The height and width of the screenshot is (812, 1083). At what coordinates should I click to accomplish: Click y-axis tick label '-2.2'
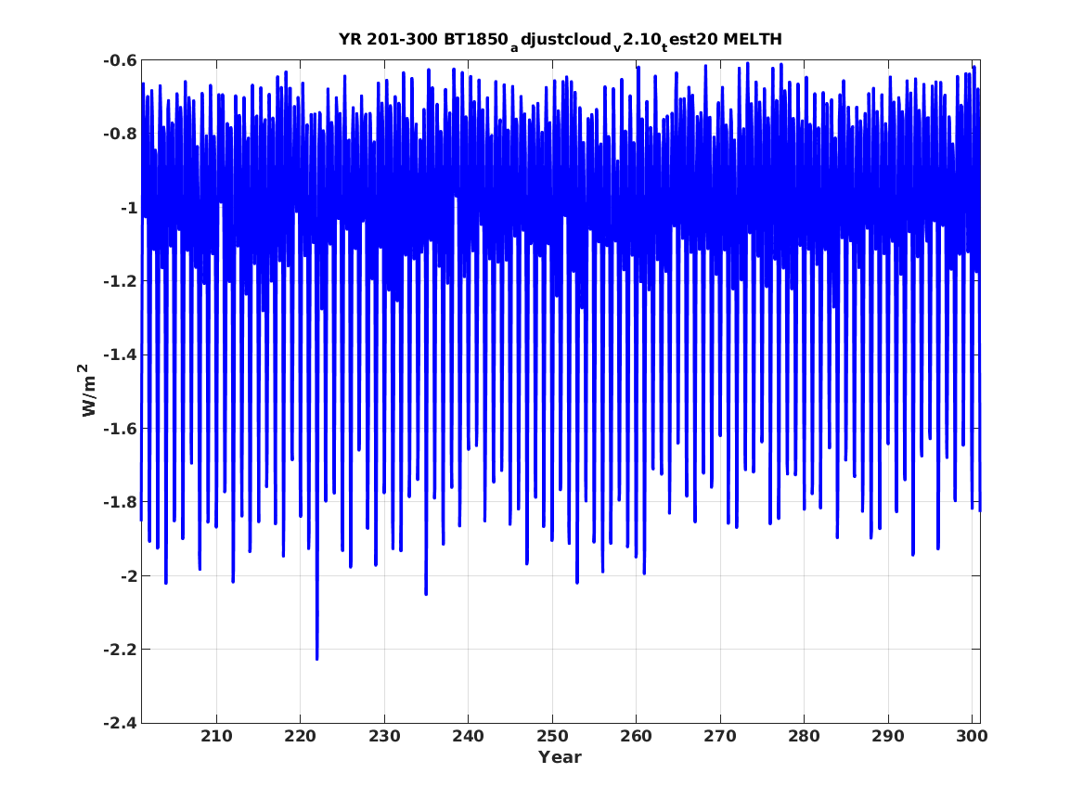point(120,649)
